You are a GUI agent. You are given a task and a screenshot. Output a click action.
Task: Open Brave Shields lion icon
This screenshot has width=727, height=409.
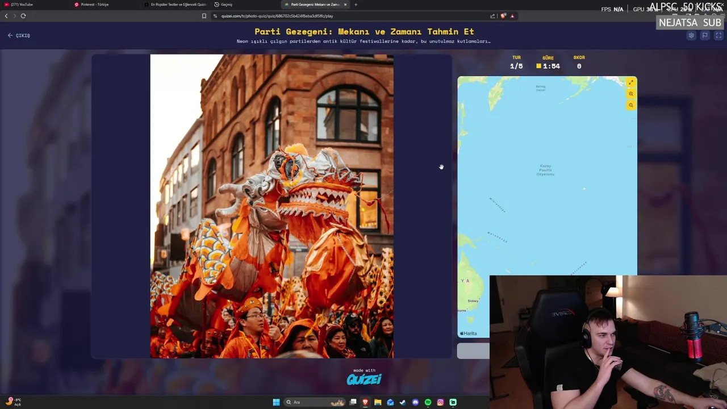(x=503, y=16)
